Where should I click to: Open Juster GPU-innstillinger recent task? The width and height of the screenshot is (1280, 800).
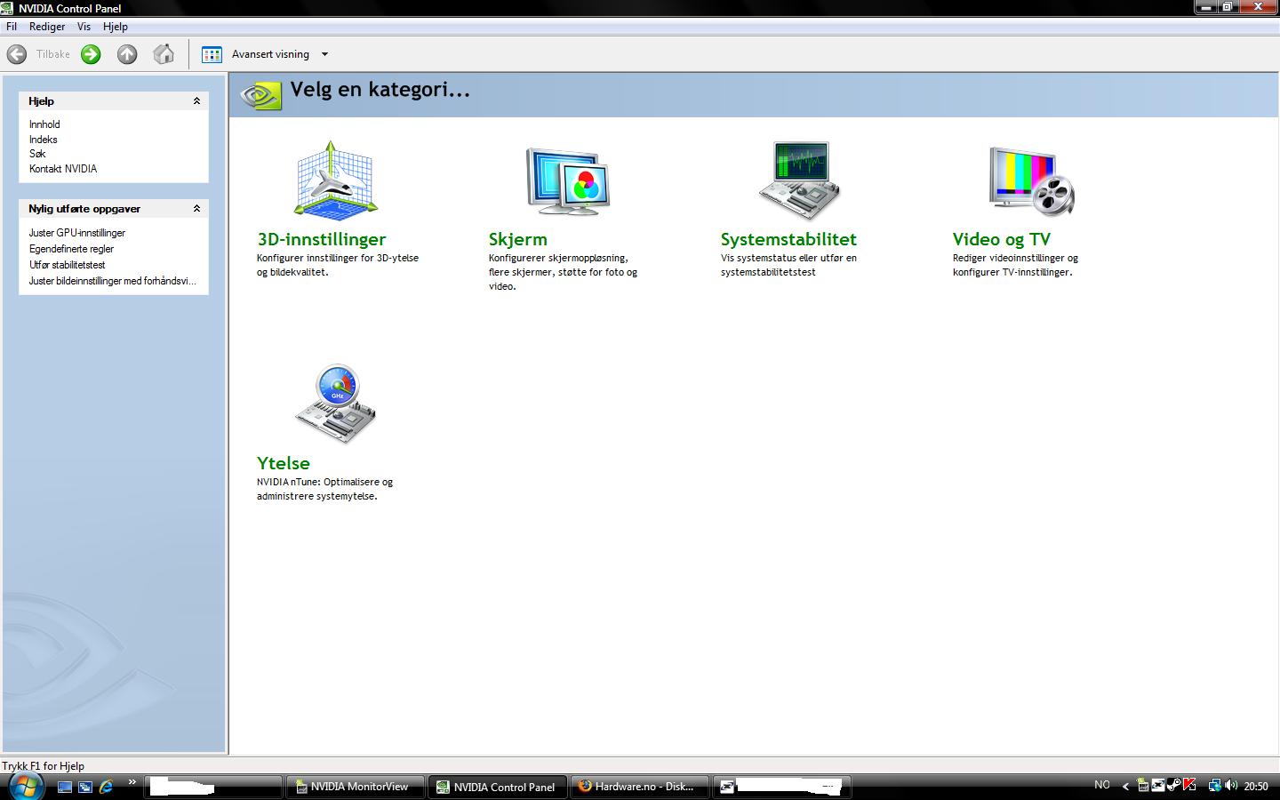77,233
